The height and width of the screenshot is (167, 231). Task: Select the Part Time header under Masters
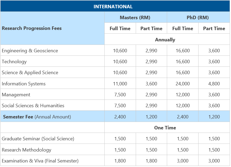click(x=151, y=28)
